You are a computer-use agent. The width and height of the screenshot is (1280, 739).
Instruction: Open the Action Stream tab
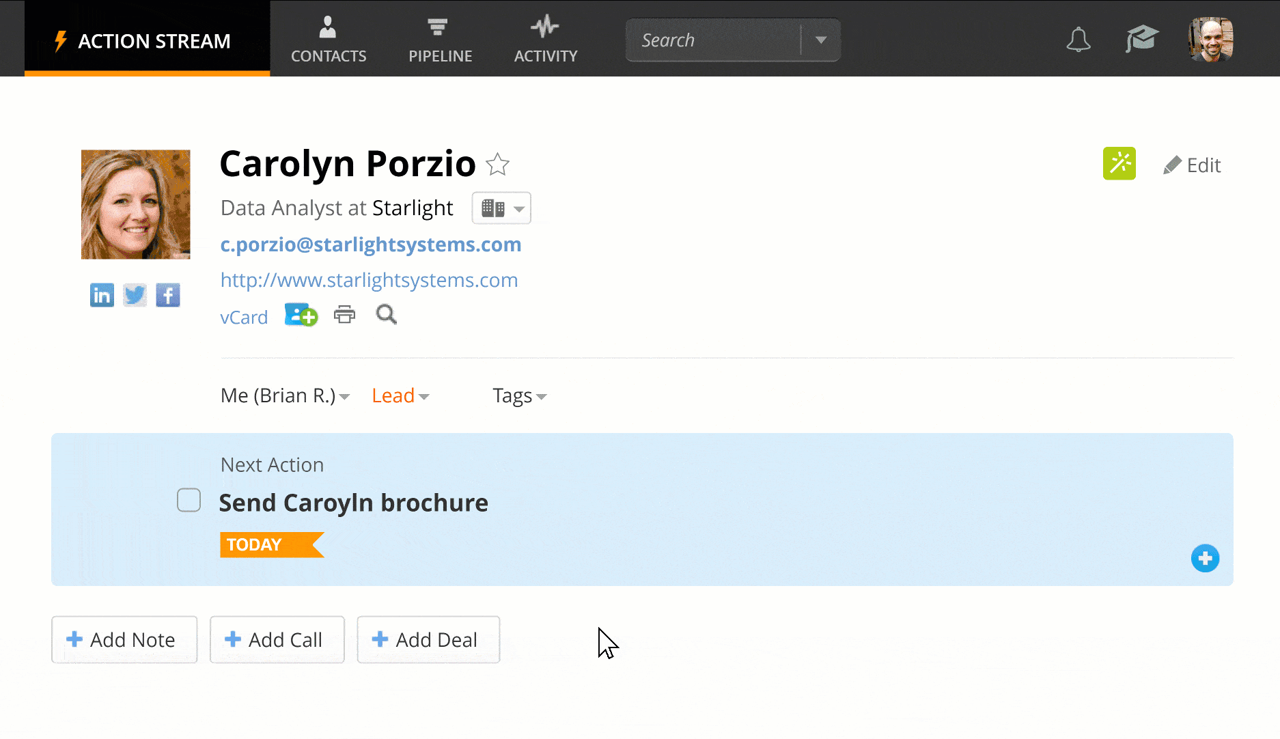coord(148,39)
